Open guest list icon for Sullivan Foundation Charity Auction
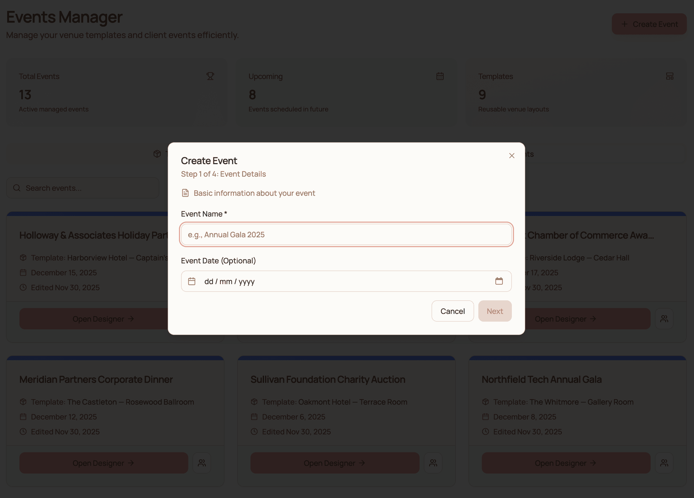 [433, 463]
